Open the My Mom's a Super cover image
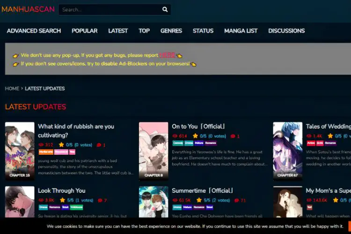The height and width of the screenshot is (234, 351). [x=288, y=202]
